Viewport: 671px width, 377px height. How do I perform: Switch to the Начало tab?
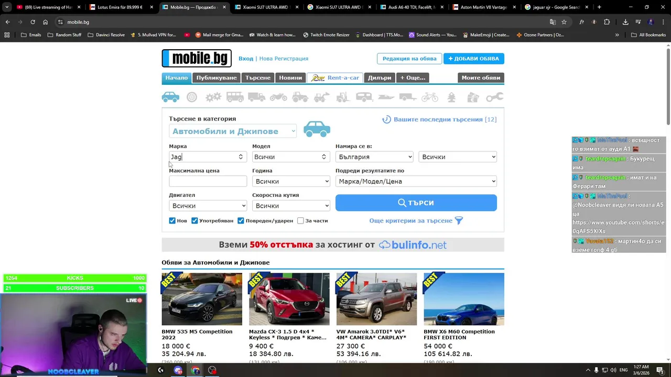coord(177,77)
